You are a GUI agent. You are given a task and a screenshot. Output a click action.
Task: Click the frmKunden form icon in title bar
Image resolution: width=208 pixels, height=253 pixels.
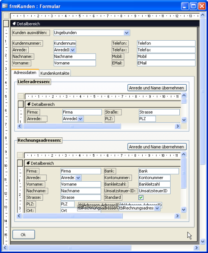coord(5,6)
